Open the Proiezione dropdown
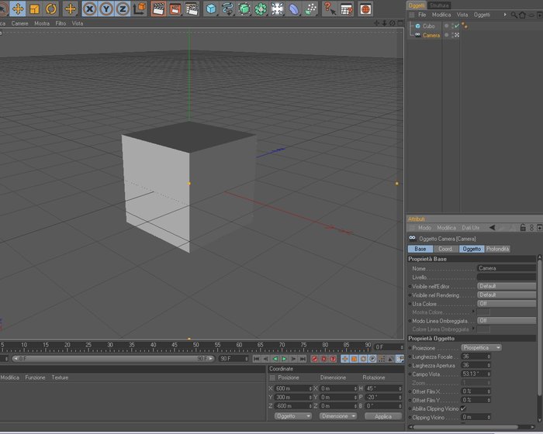This screenshot has height=434, width=543. click(x=481, y=347)
